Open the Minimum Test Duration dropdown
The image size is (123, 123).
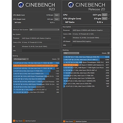pos(44,30)
